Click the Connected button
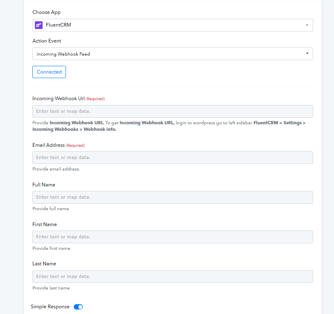The width and height of the screenshot is (334, 314). [49, 72]
